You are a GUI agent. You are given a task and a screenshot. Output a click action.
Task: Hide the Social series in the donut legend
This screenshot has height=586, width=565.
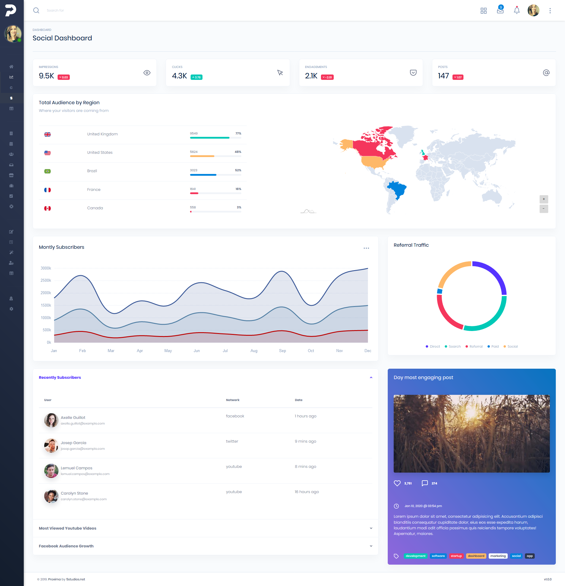511,346
